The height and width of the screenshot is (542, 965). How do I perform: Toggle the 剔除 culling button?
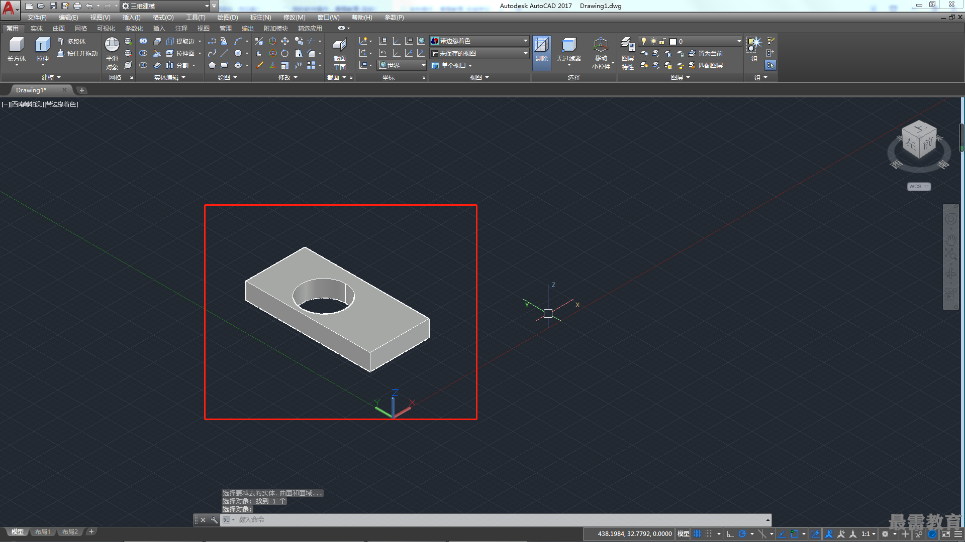[x=541, y=53]
